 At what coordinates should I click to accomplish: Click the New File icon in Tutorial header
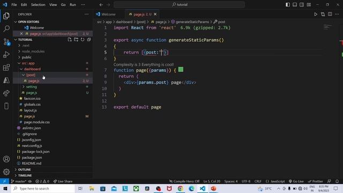coord(70,40)
